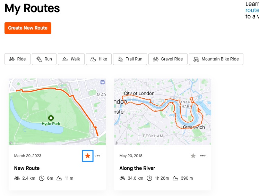Choose the Trail Run filter
The height and width of the screenshot is (196, 259).
coord(130,59)
